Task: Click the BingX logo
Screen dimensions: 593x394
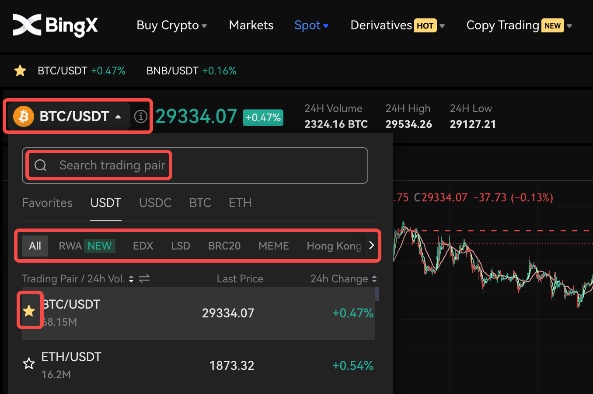Action: coord(56,25)
